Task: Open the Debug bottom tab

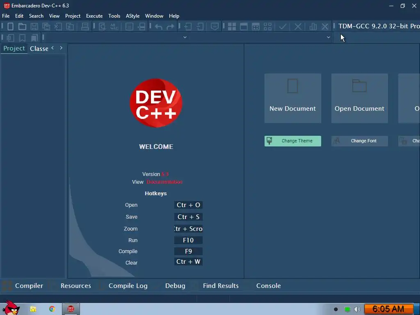Action: (175, 286)
